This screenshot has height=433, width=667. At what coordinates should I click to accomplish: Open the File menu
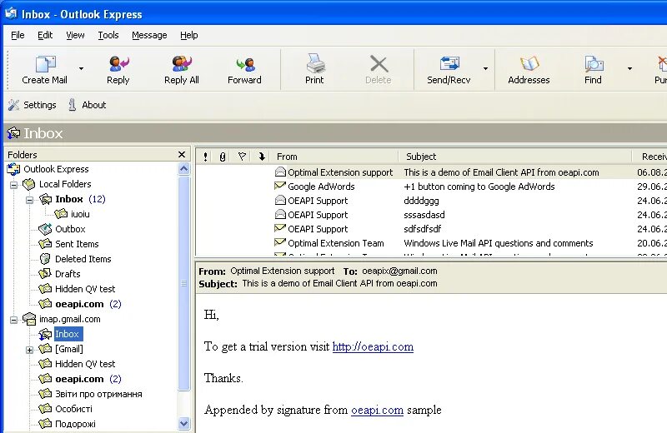(x=18, y=35)
